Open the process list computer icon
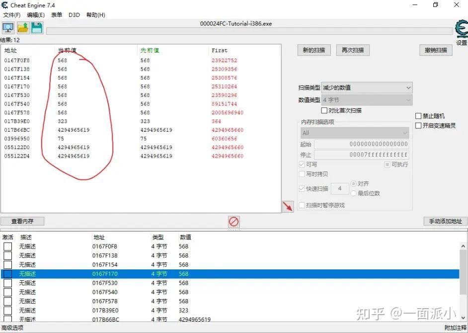This screenshot has width=468, height=333. click(x=8, y=28)
